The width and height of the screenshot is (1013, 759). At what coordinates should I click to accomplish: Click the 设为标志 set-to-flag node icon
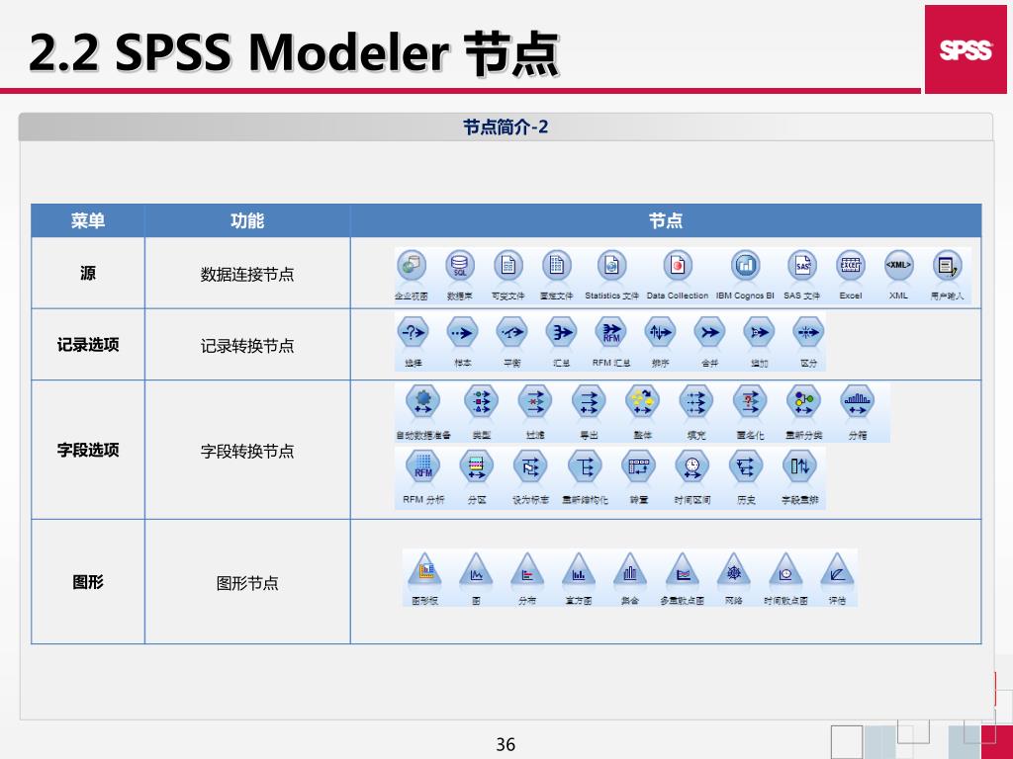[530, 466]
